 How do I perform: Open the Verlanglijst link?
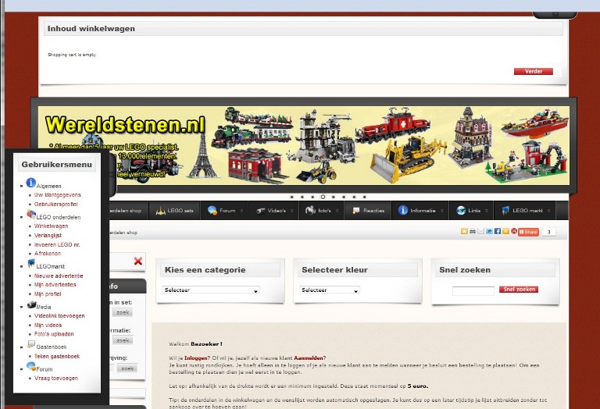[x=48, y=236]
